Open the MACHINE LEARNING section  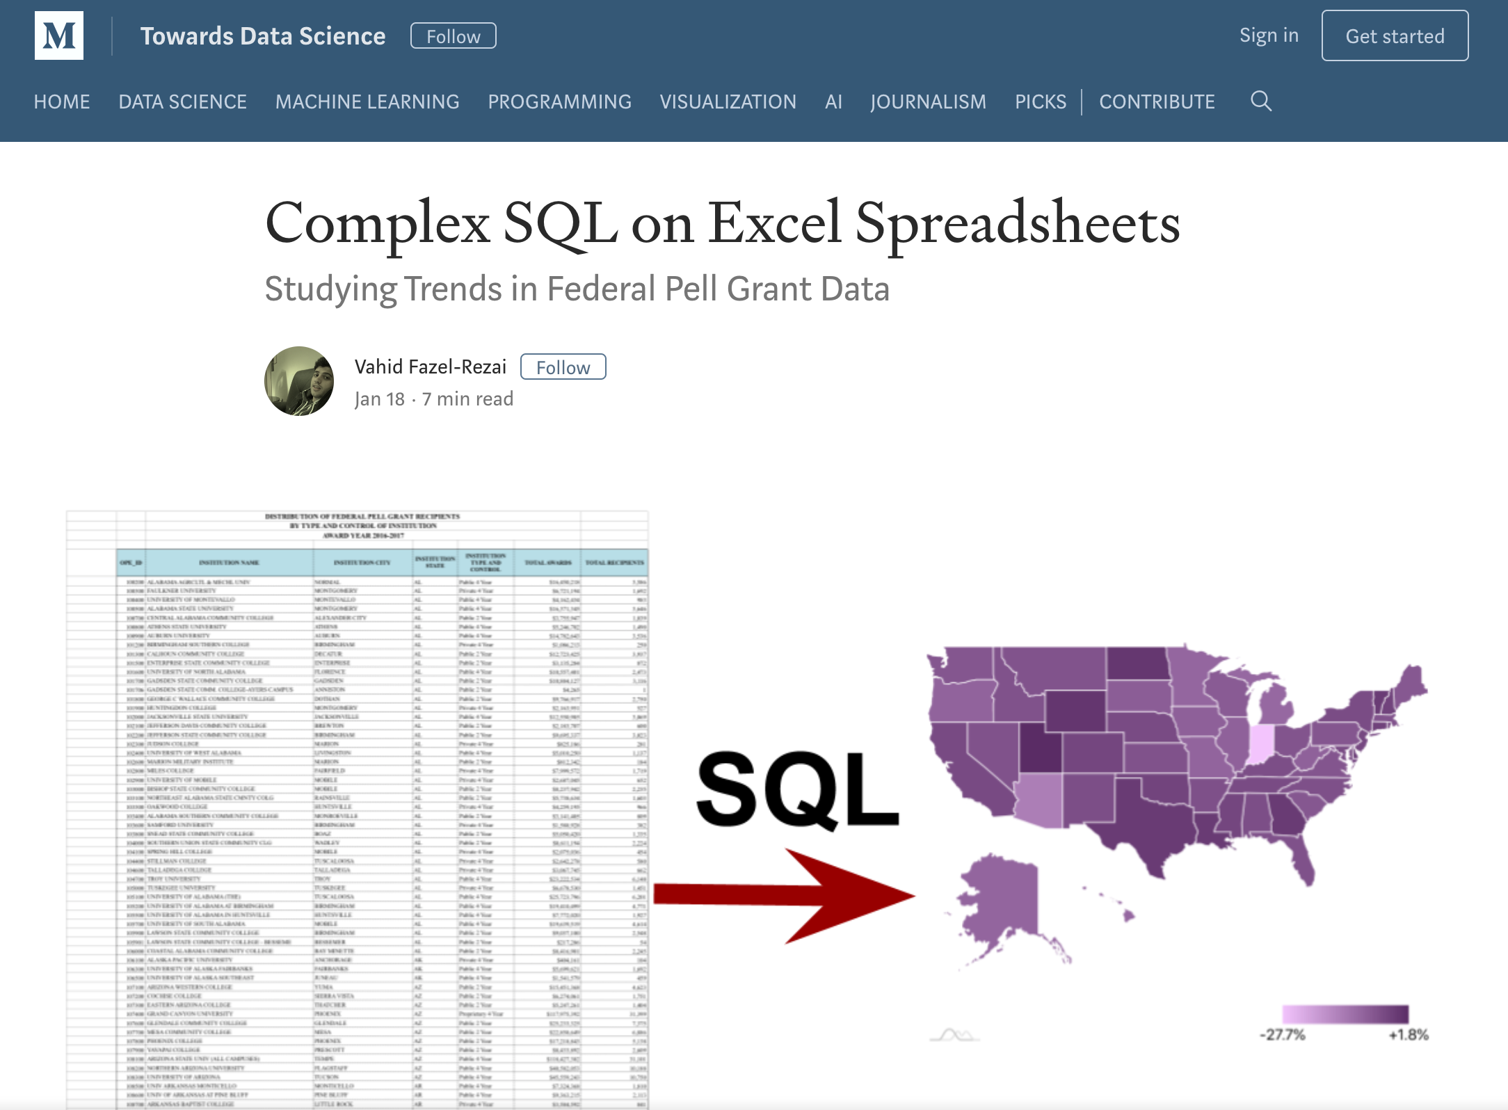[x=367, y=102]
